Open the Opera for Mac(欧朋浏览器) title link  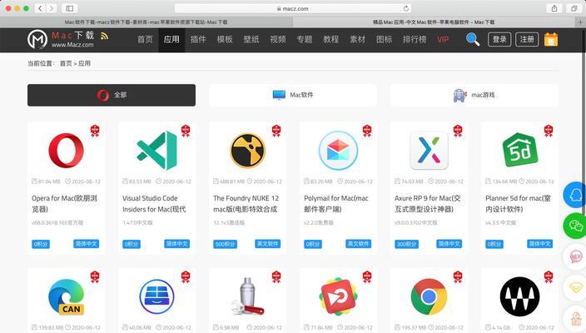[64, 204]
